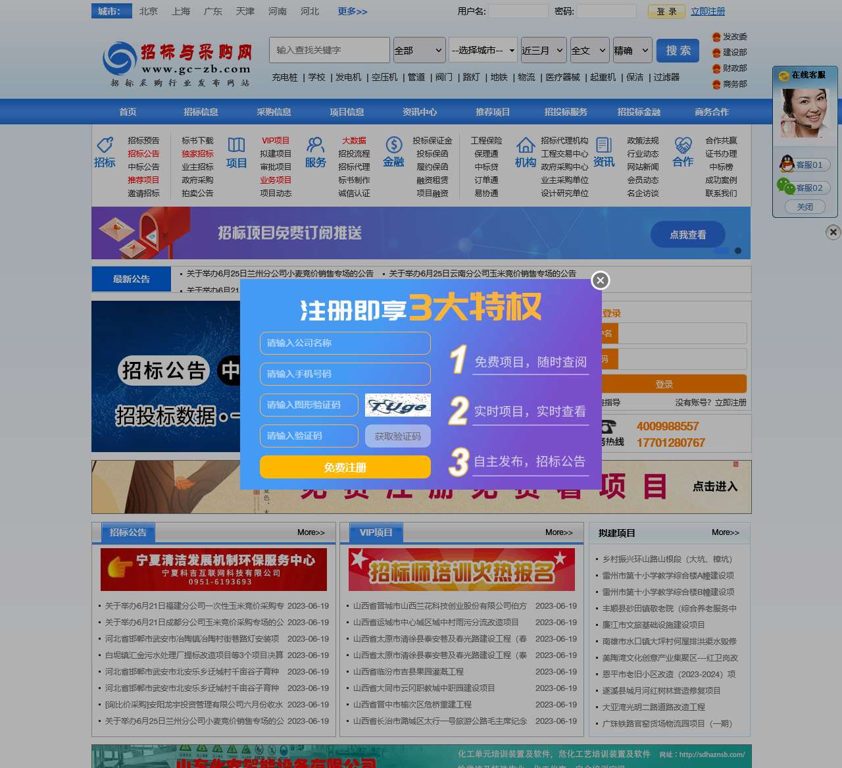The width and height of the screenshot is (842, 768).
Task: Select 上海 city link
Action: click(181, 11)
